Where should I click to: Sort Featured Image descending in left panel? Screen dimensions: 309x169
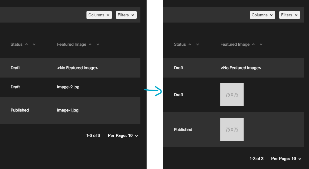click(x=98, y=44)
